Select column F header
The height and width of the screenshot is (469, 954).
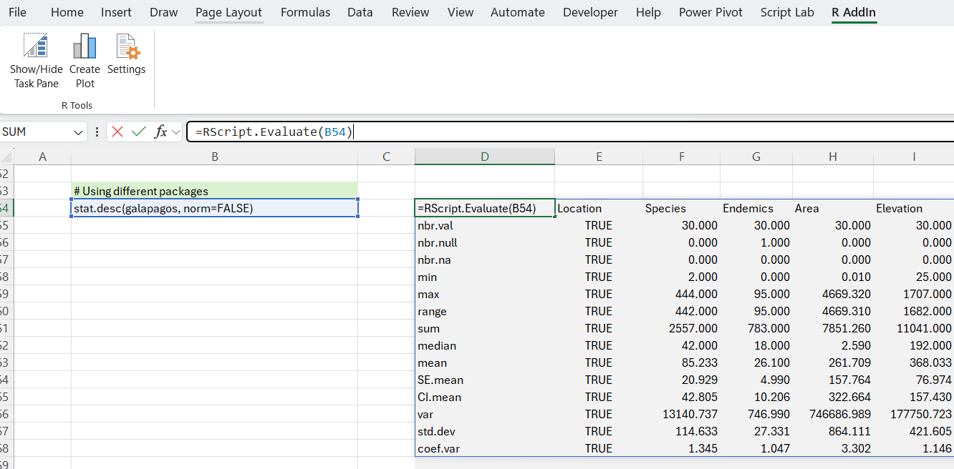(x=682, y=157)
